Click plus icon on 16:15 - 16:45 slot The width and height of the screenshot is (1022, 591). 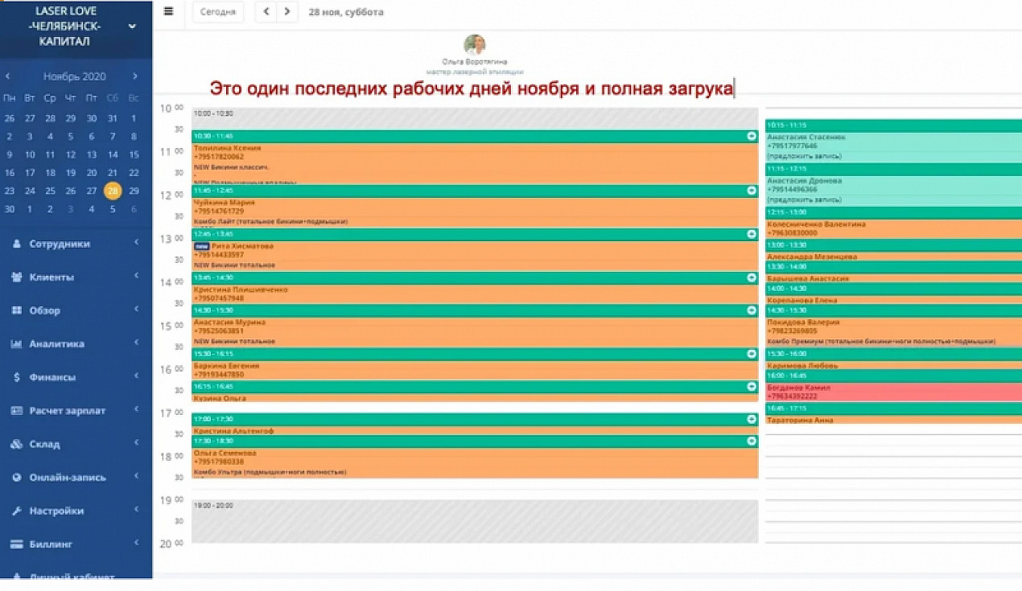coord(752,386)
